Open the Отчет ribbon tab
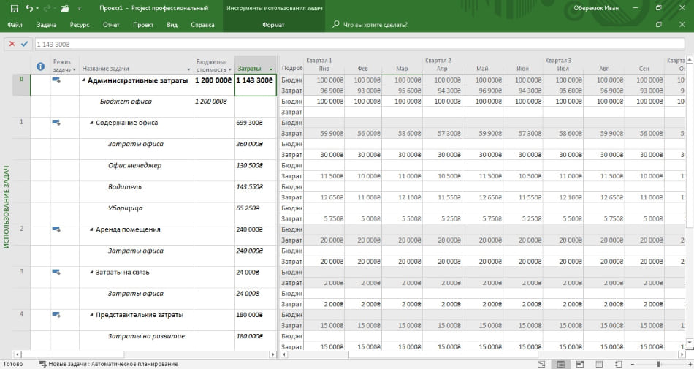Image resolution: width=694 pixels, height=369 pixels. (x=111, y=25)
